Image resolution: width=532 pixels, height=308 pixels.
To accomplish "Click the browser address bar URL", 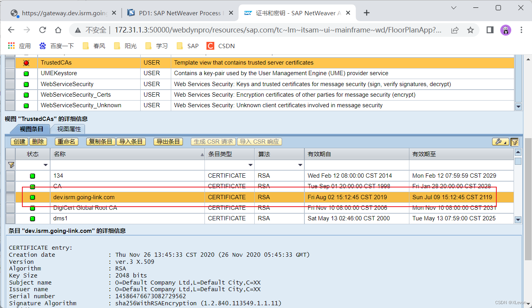I will coord(278,30).
